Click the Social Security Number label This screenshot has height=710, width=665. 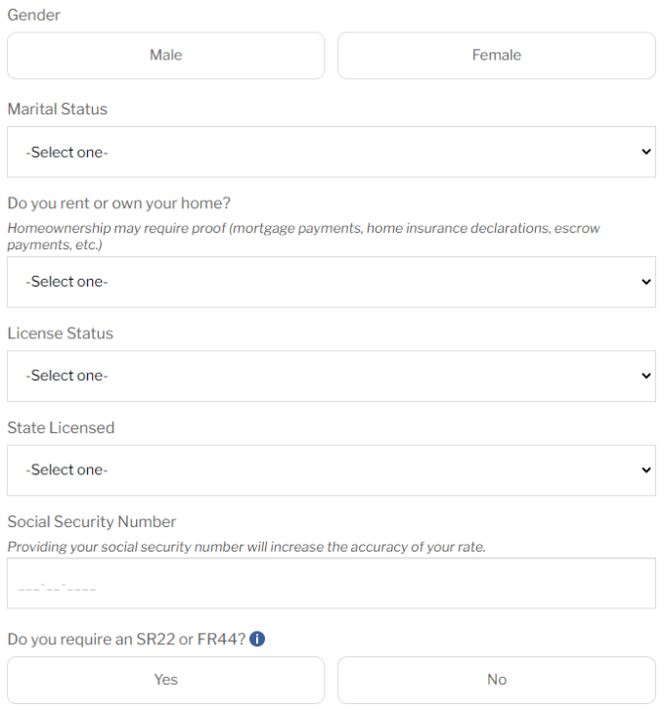92,521
